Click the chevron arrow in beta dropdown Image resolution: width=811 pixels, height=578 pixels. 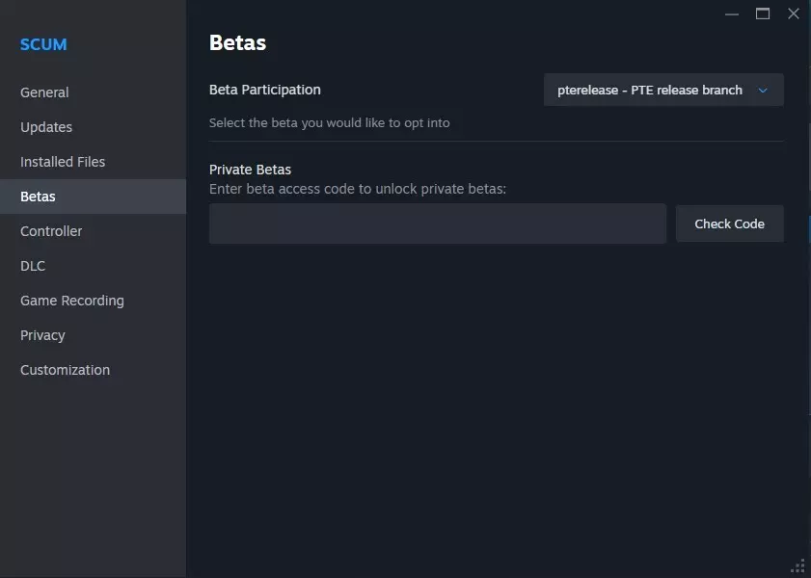(763, 90)
